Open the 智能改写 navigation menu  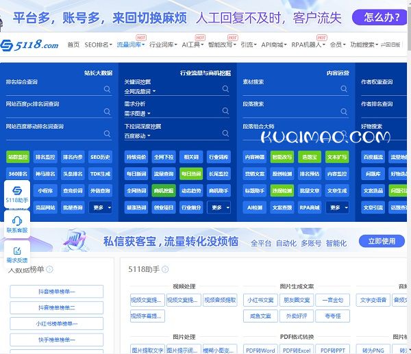(x=222, y=45)
